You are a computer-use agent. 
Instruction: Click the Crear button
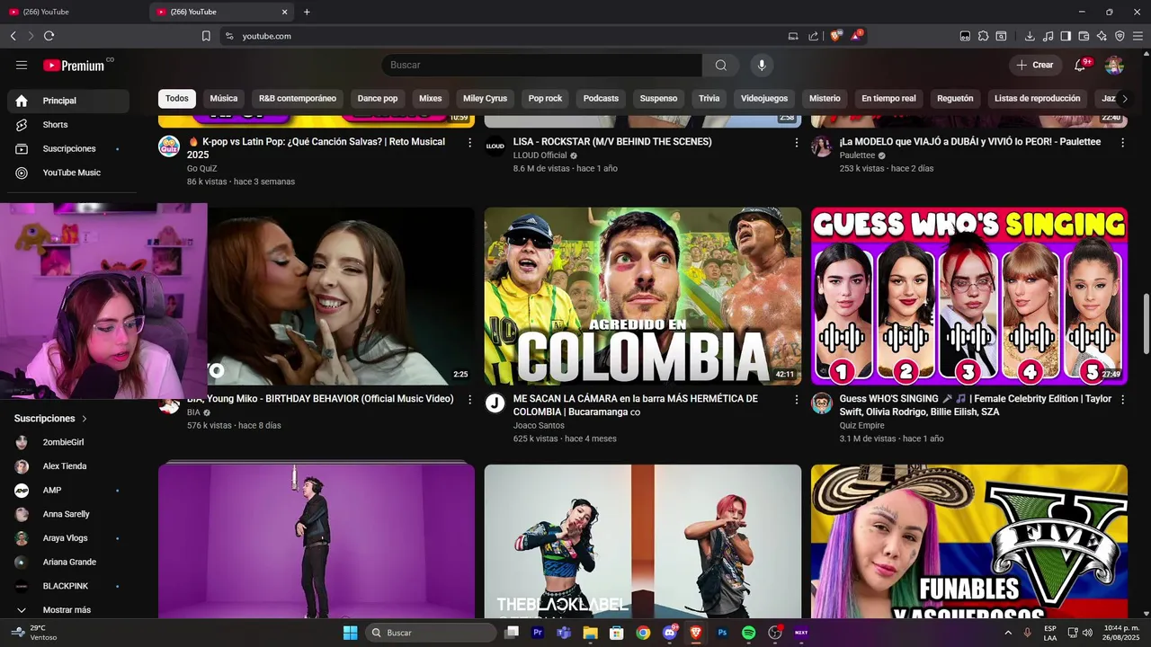[1035, 65]
